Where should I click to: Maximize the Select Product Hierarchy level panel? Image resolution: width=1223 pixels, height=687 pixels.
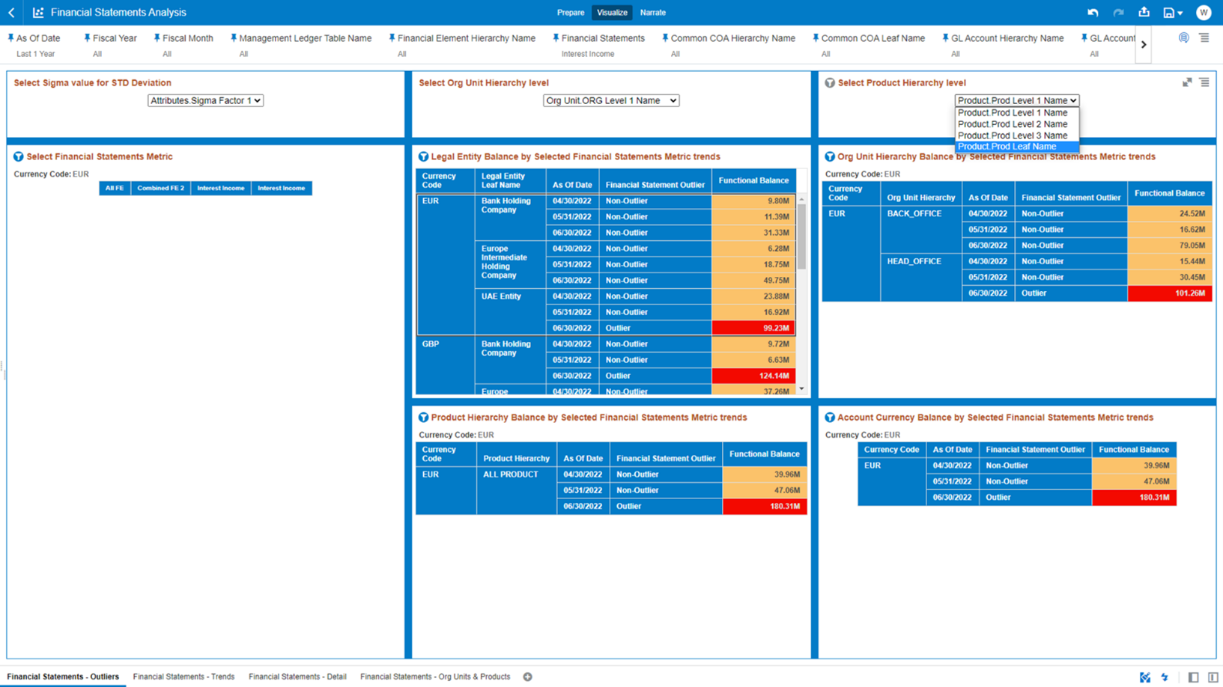(1186, 82)
